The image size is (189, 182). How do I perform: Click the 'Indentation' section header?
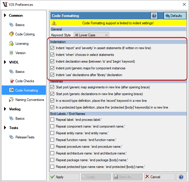(x=118, y=42)
